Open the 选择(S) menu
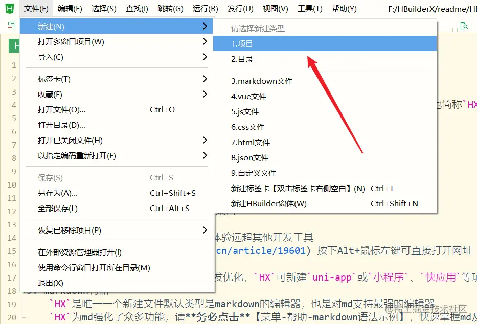The height and width of the screenshot is (324, 477). 104,9
